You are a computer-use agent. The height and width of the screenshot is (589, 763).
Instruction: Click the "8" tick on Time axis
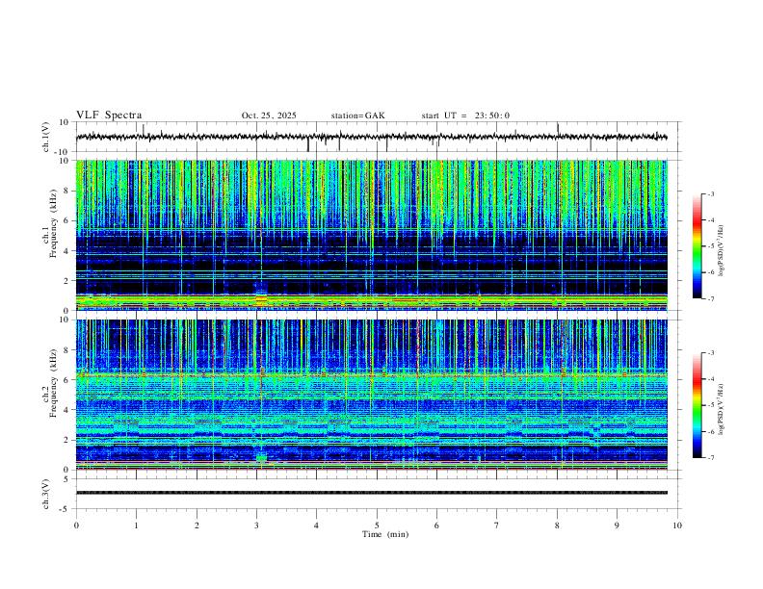pyautogui.click(x=557, y=525)
